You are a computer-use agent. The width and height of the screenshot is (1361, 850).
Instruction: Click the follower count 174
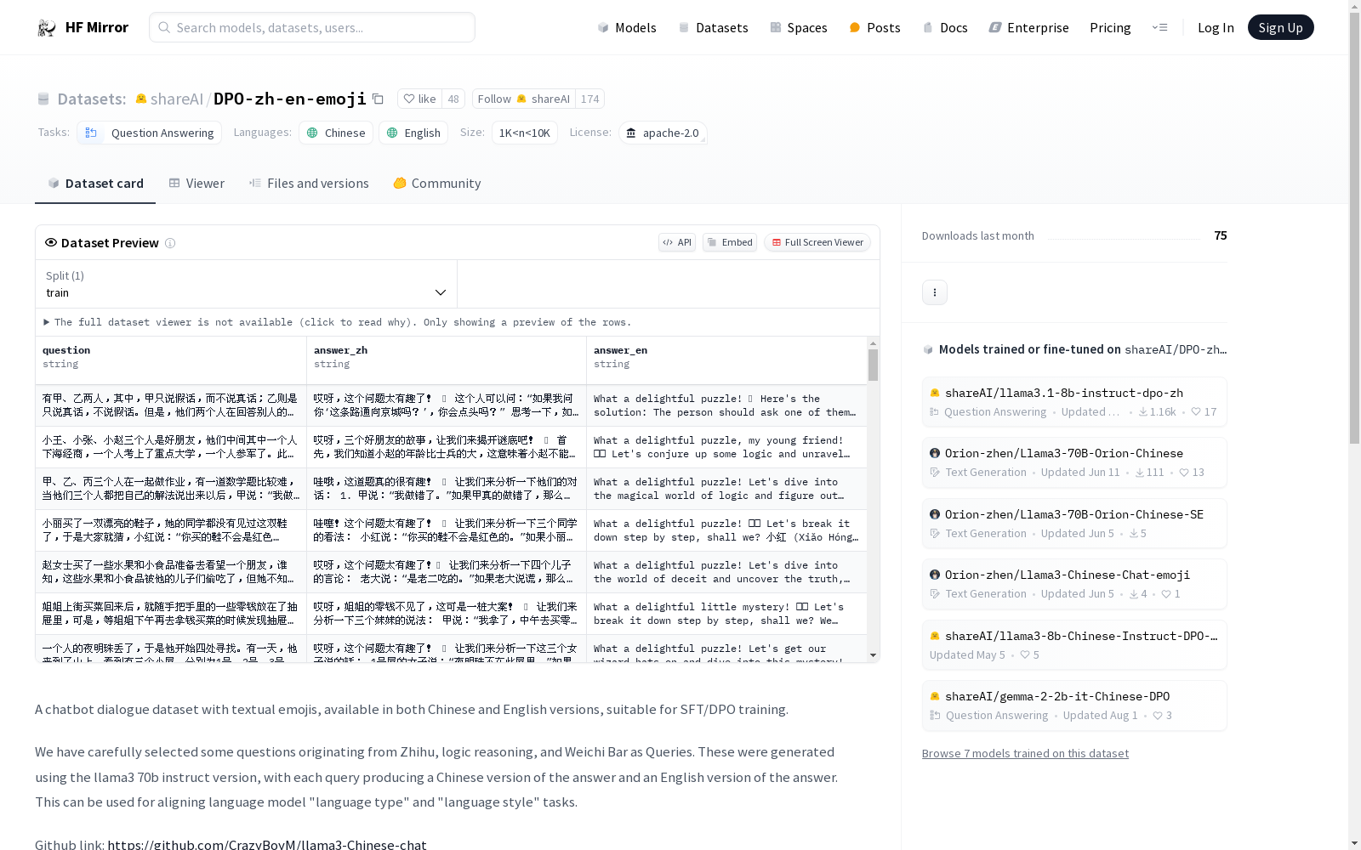(589, 99)
